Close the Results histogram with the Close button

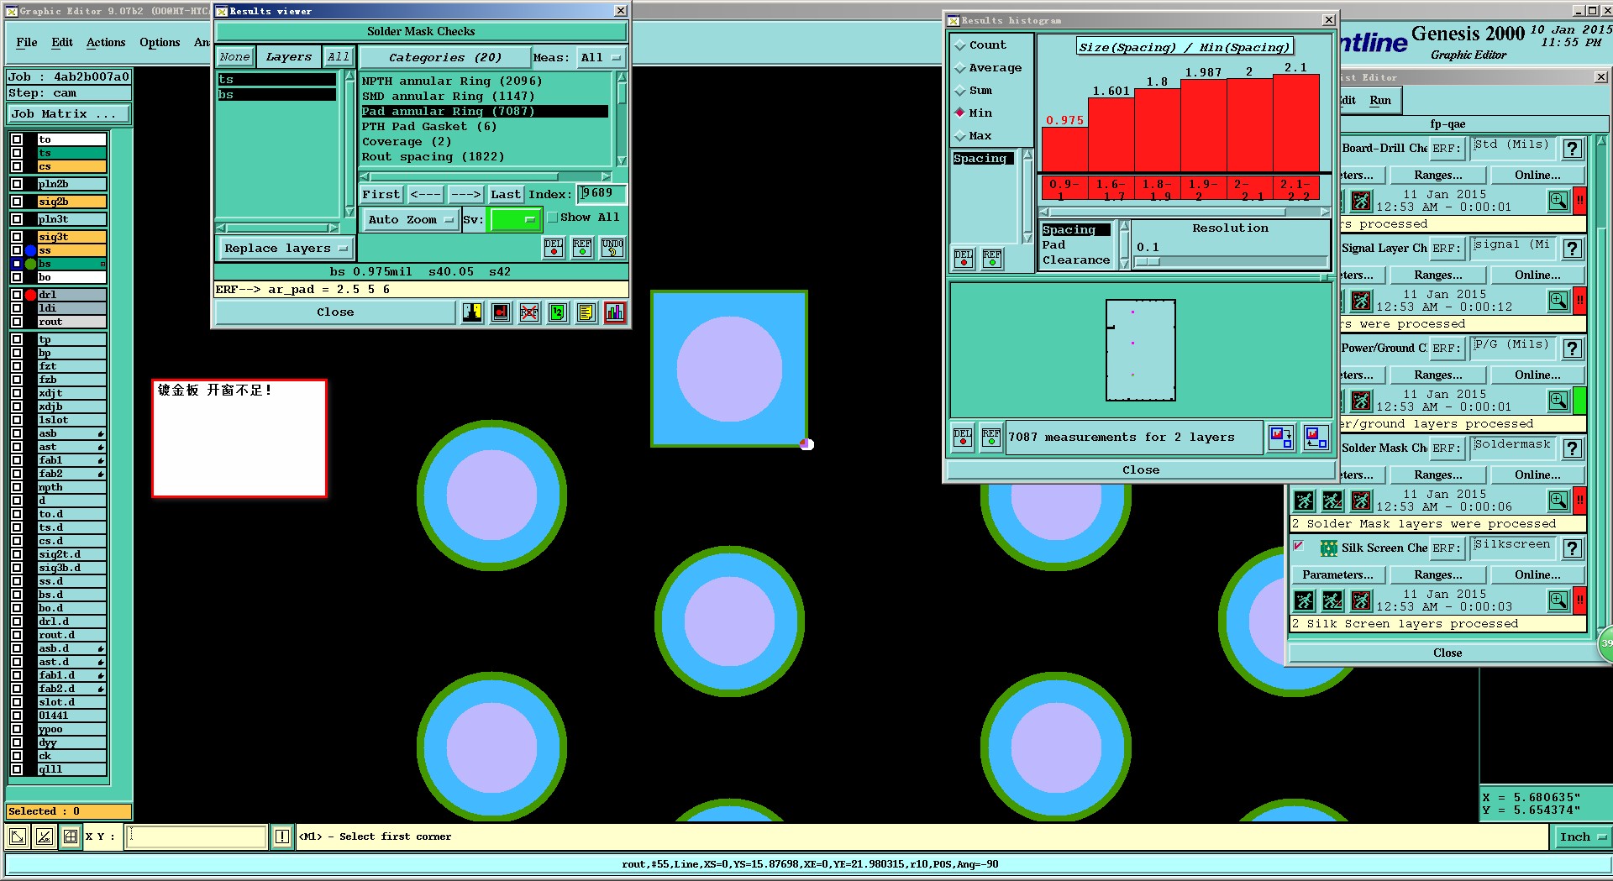tap(1141, 470)
